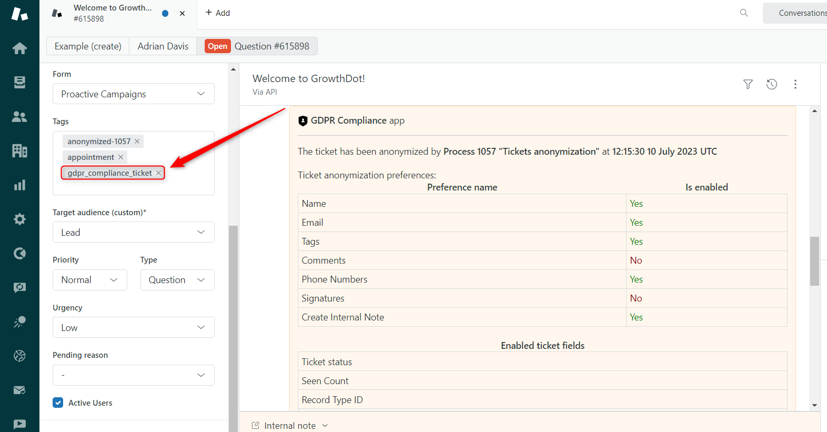Image resolution: width=827 pixels, height=432 pixels.
Task: Remove the anonymized-1057 tag
Action: click(137, 142)
